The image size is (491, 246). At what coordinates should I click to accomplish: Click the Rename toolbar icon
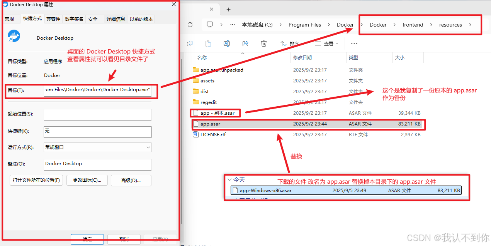(227, 44)
